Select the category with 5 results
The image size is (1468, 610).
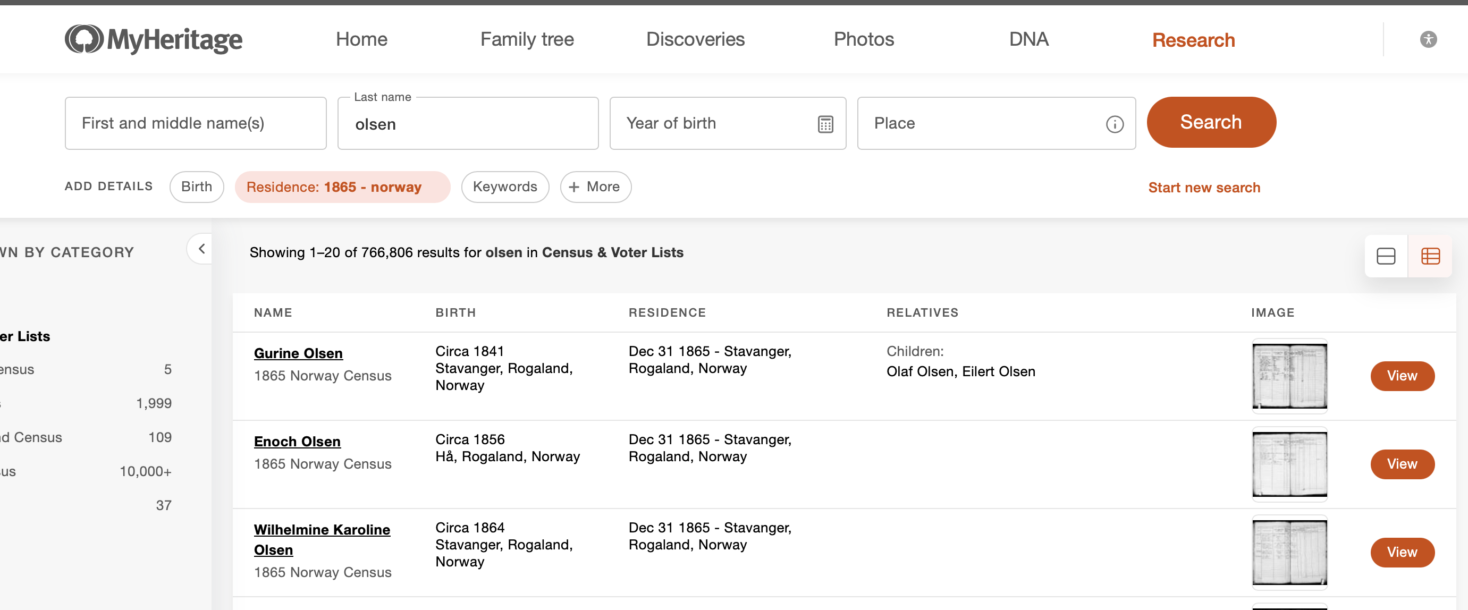coord(86,370)
